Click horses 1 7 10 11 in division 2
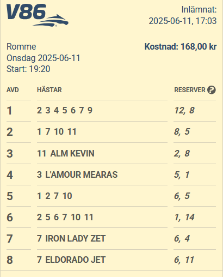Image resolution: width=223 pixels, height=277 pixels. (57, 131)
